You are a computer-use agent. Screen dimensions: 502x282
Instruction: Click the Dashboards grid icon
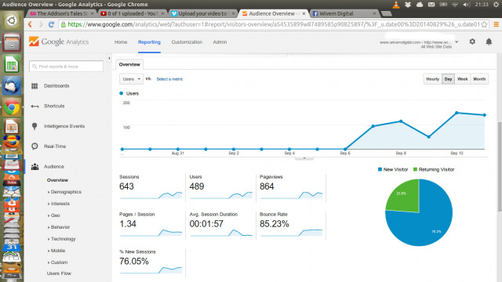35,85
